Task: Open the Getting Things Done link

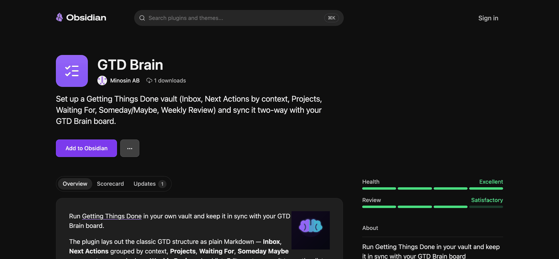Action: (x=112, y=216)
